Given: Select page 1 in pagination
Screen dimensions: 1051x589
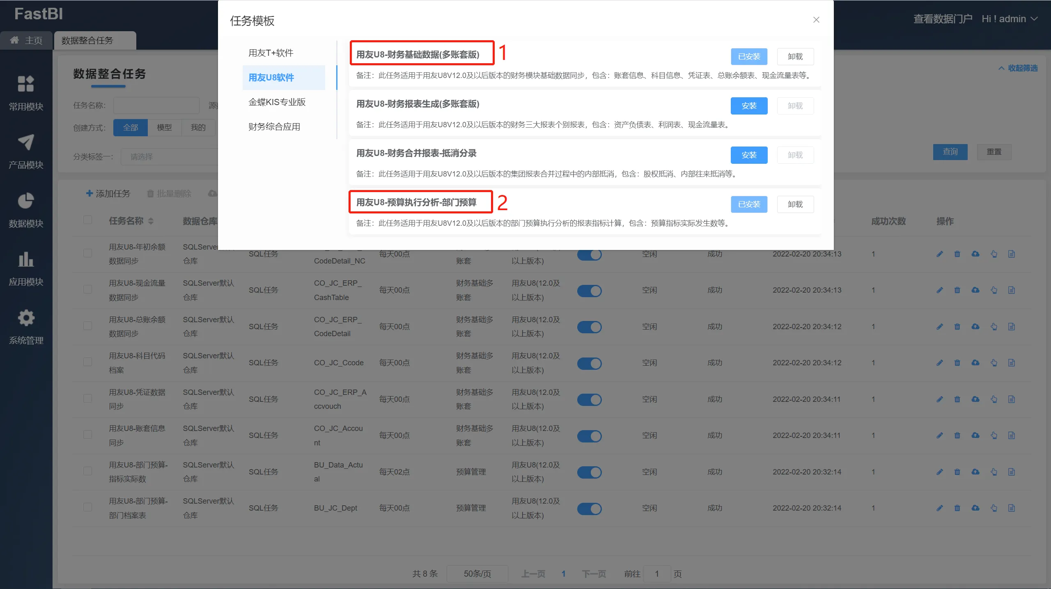Looking at the screenshot, I should [x=564, y=574].
